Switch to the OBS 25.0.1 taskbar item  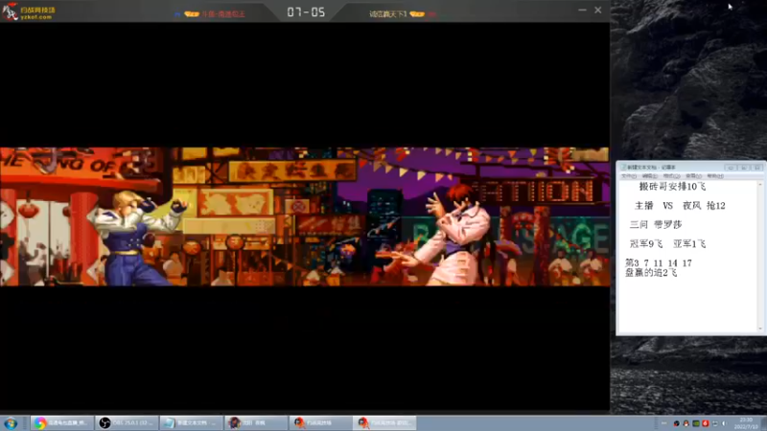tap(127, 423)
